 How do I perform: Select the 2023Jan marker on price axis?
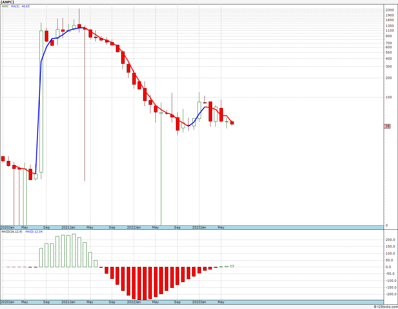(199, 227)
